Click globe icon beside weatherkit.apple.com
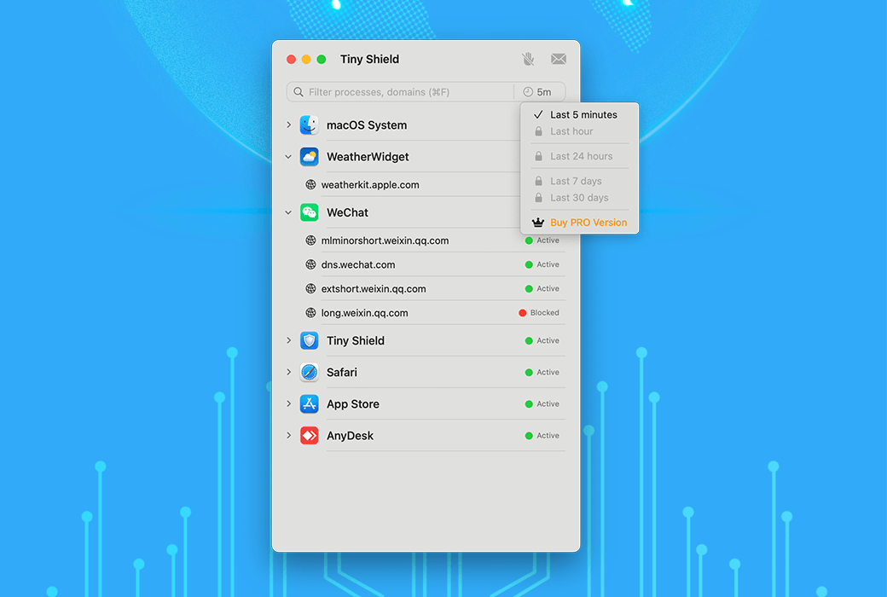This screenshot has width=887, height=597. [310, 184]
